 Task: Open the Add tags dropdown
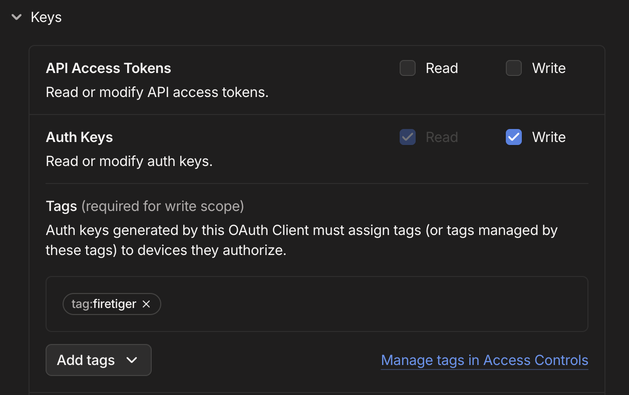98,360
